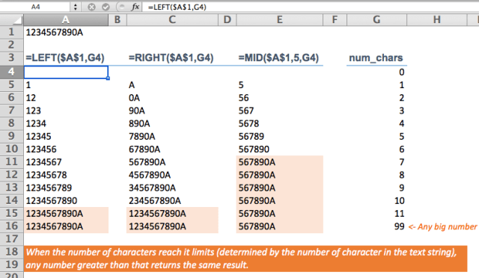The width and height of the screenshot is (479, 278).
Task: Click orange text 'any number greater than that'
Action: coord(137,265)
